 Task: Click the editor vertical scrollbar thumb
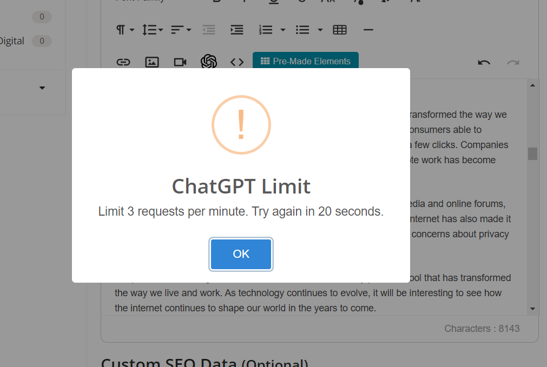pyautogui.click(x=532, y=154)
